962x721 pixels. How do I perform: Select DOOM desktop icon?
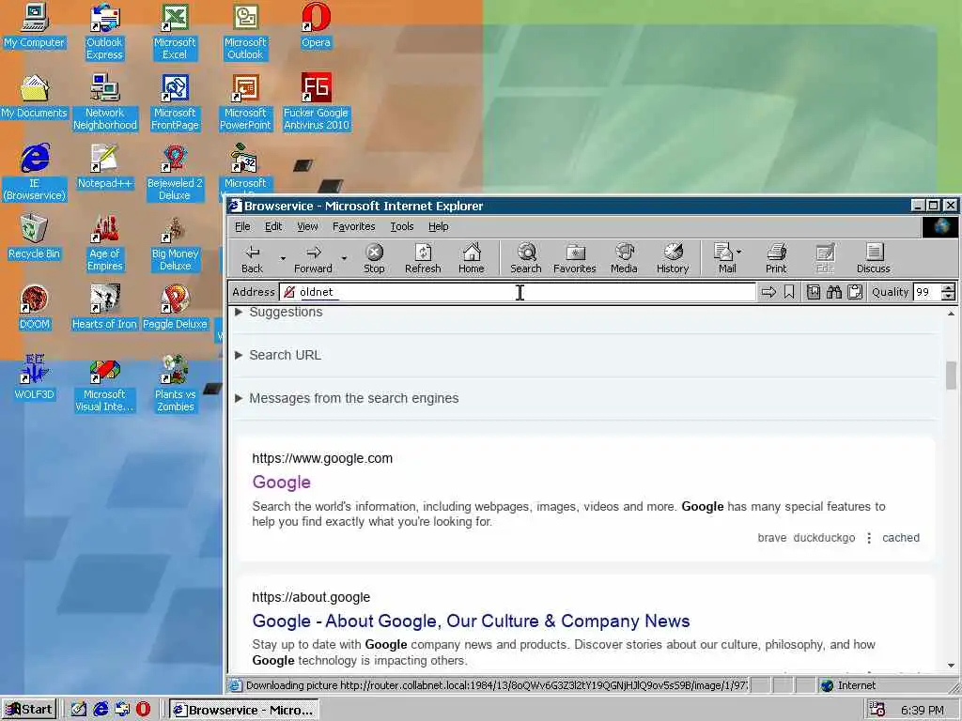point(35,308)
